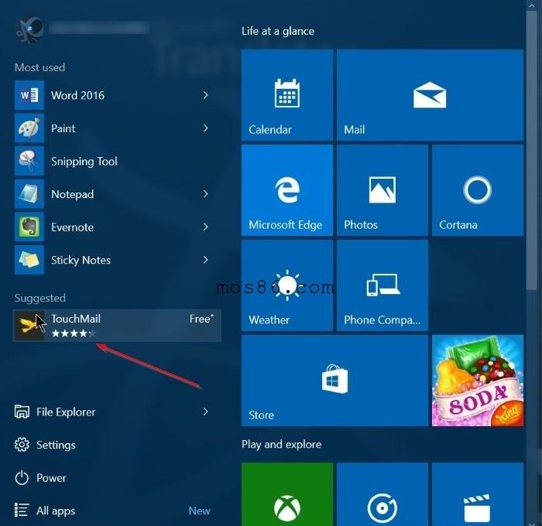Click the Free label on TouchMail
The height and width of the screenshot is (526, 542).
coord(201,319)
